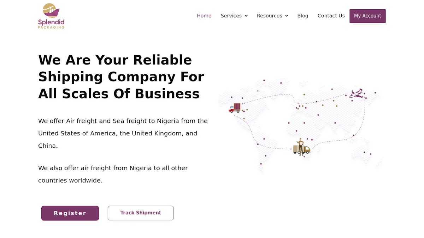Screen dimensions: 424x238
Task: Click the main heading about reliable shipping
Action: 121,77
